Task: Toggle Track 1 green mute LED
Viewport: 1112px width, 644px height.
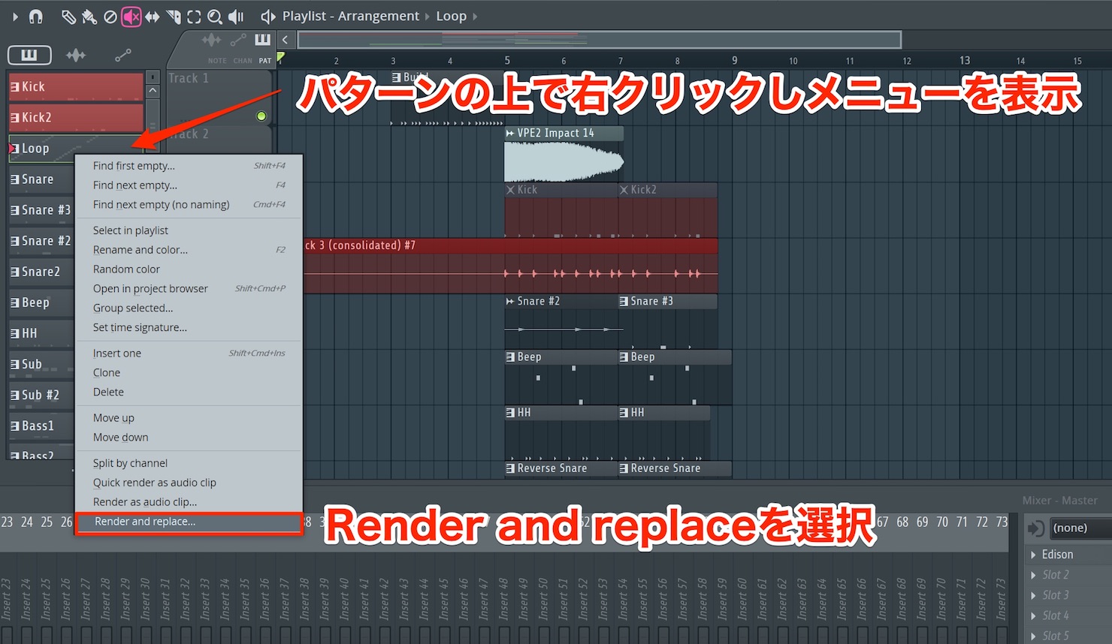Action: click(261, 116)
